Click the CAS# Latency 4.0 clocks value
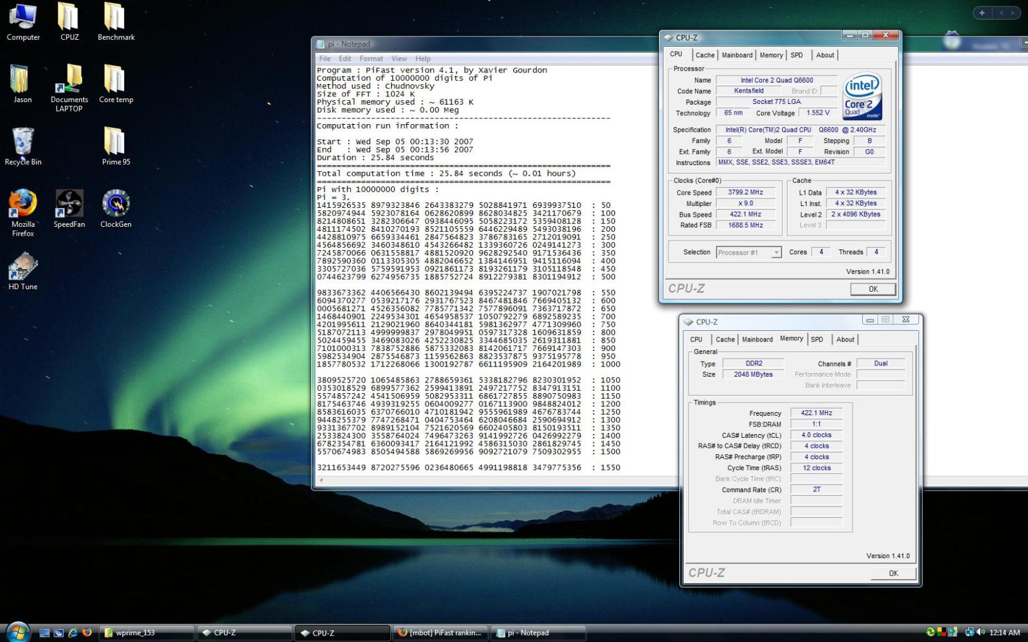 pos(817,435)
